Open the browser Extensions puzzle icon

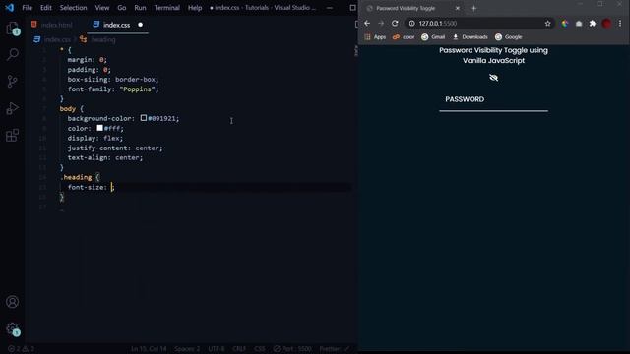[x=593, y=24]
